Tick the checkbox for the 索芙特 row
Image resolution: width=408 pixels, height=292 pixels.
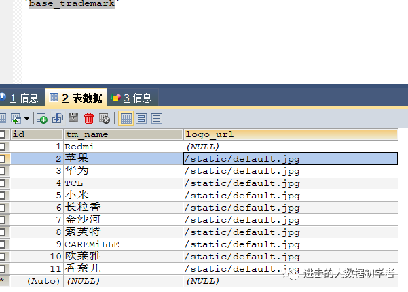pos(3,232)
